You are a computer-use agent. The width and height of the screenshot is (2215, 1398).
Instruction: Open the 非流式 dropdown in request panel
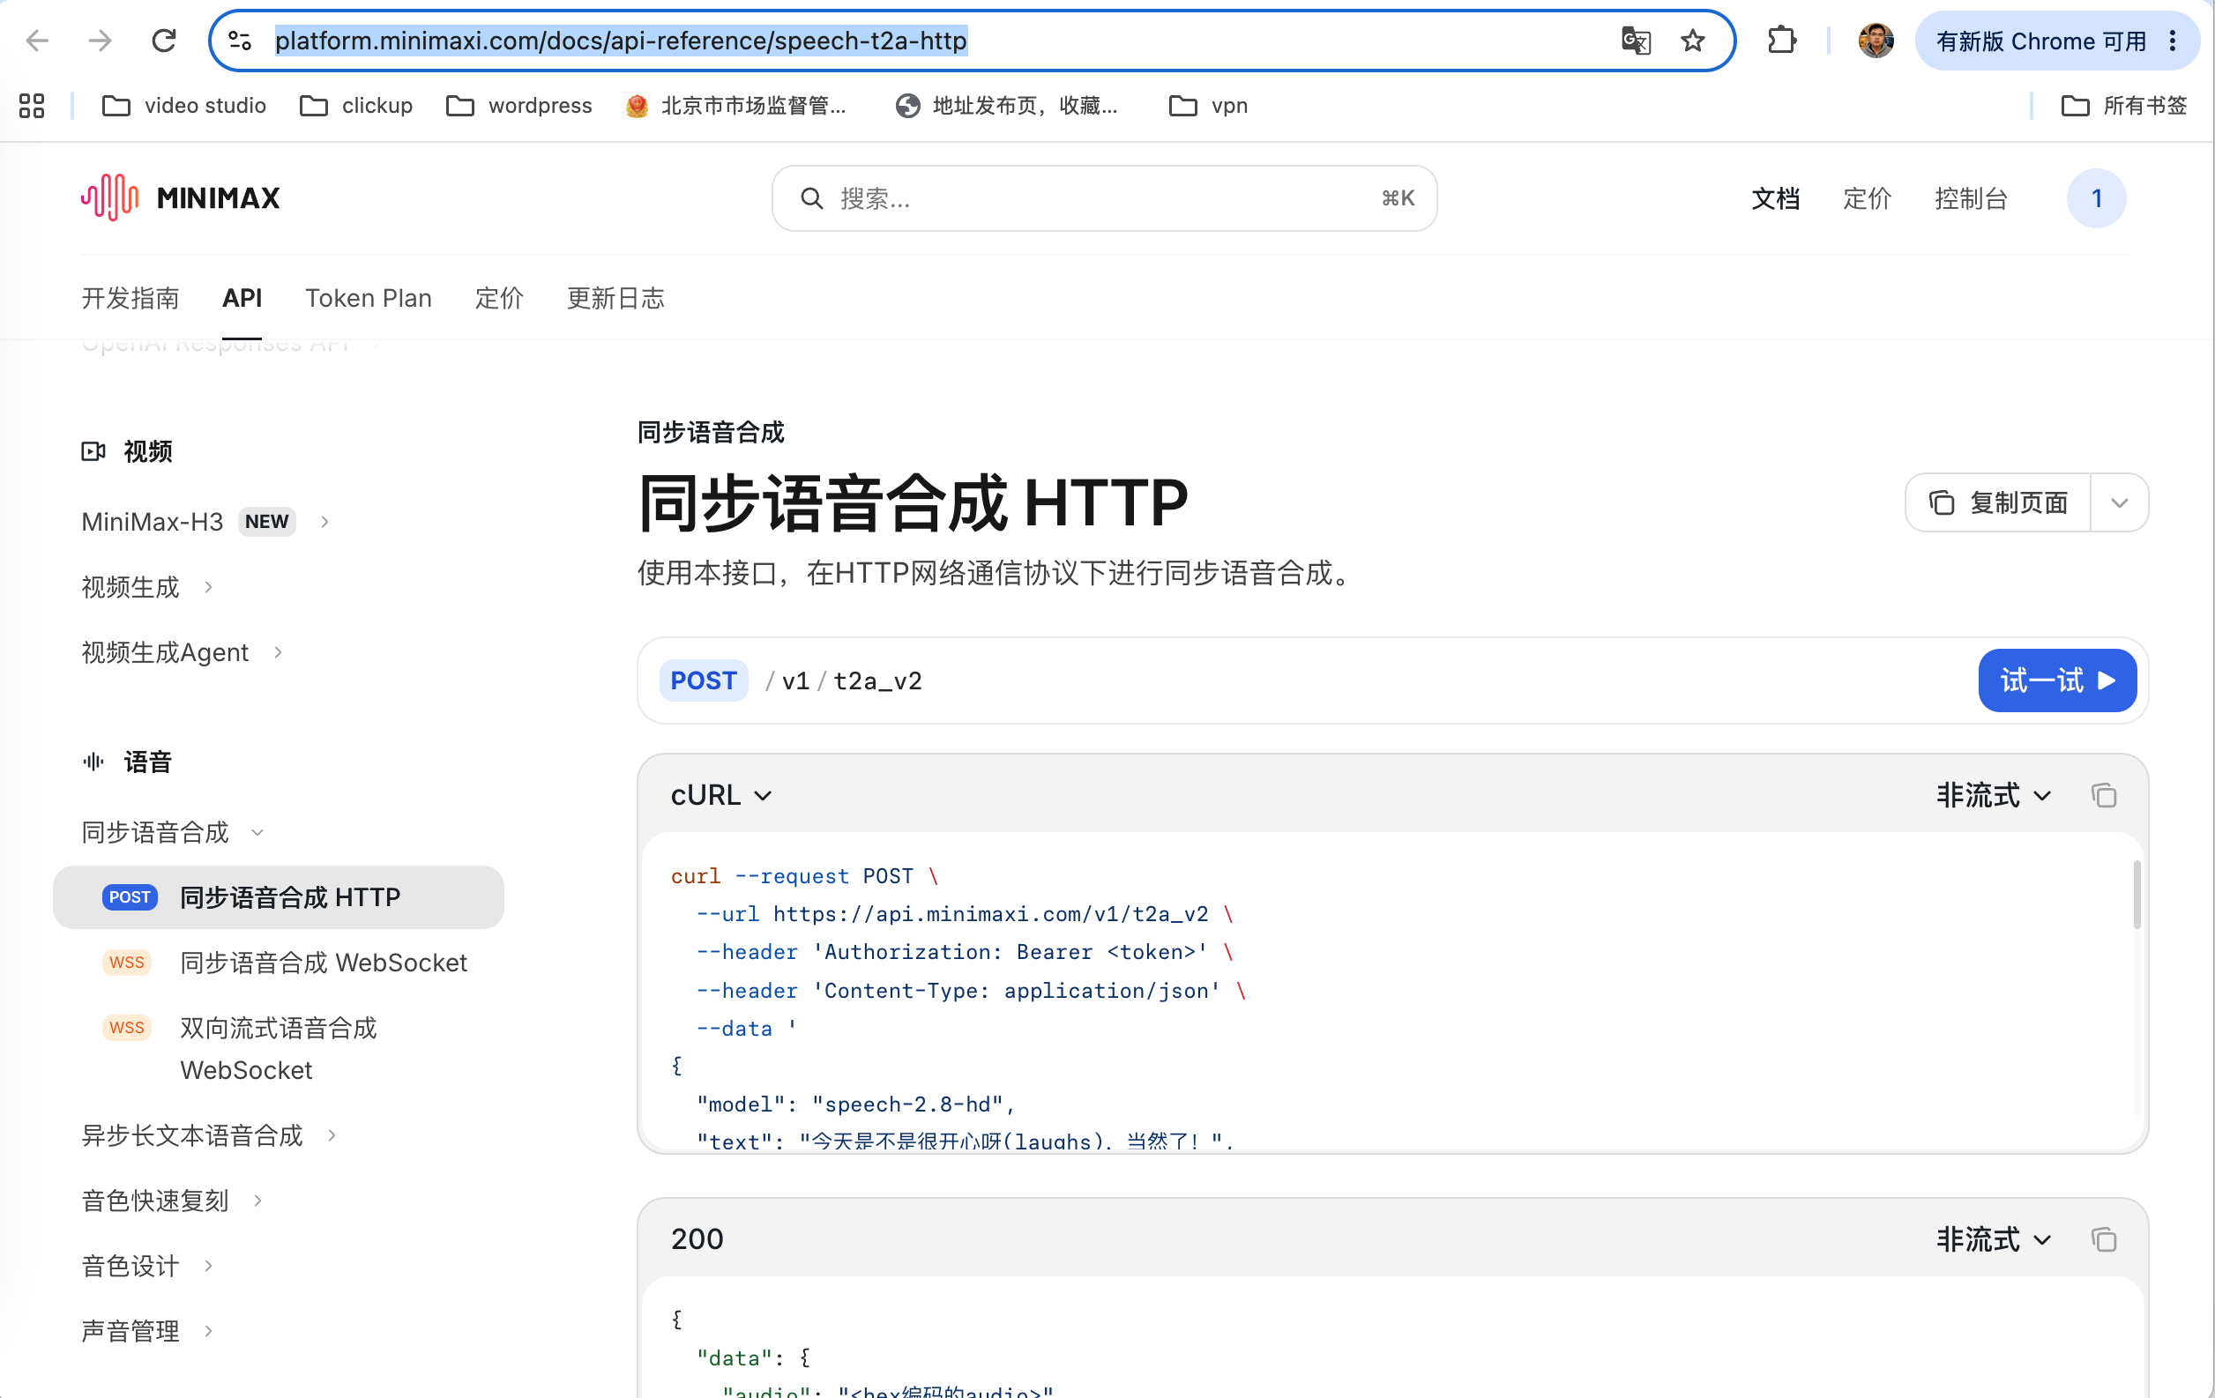point(1995,795)
